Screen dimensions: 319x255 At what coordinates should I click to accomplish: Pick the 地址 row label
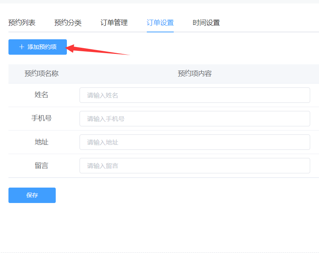pos(42,142)
